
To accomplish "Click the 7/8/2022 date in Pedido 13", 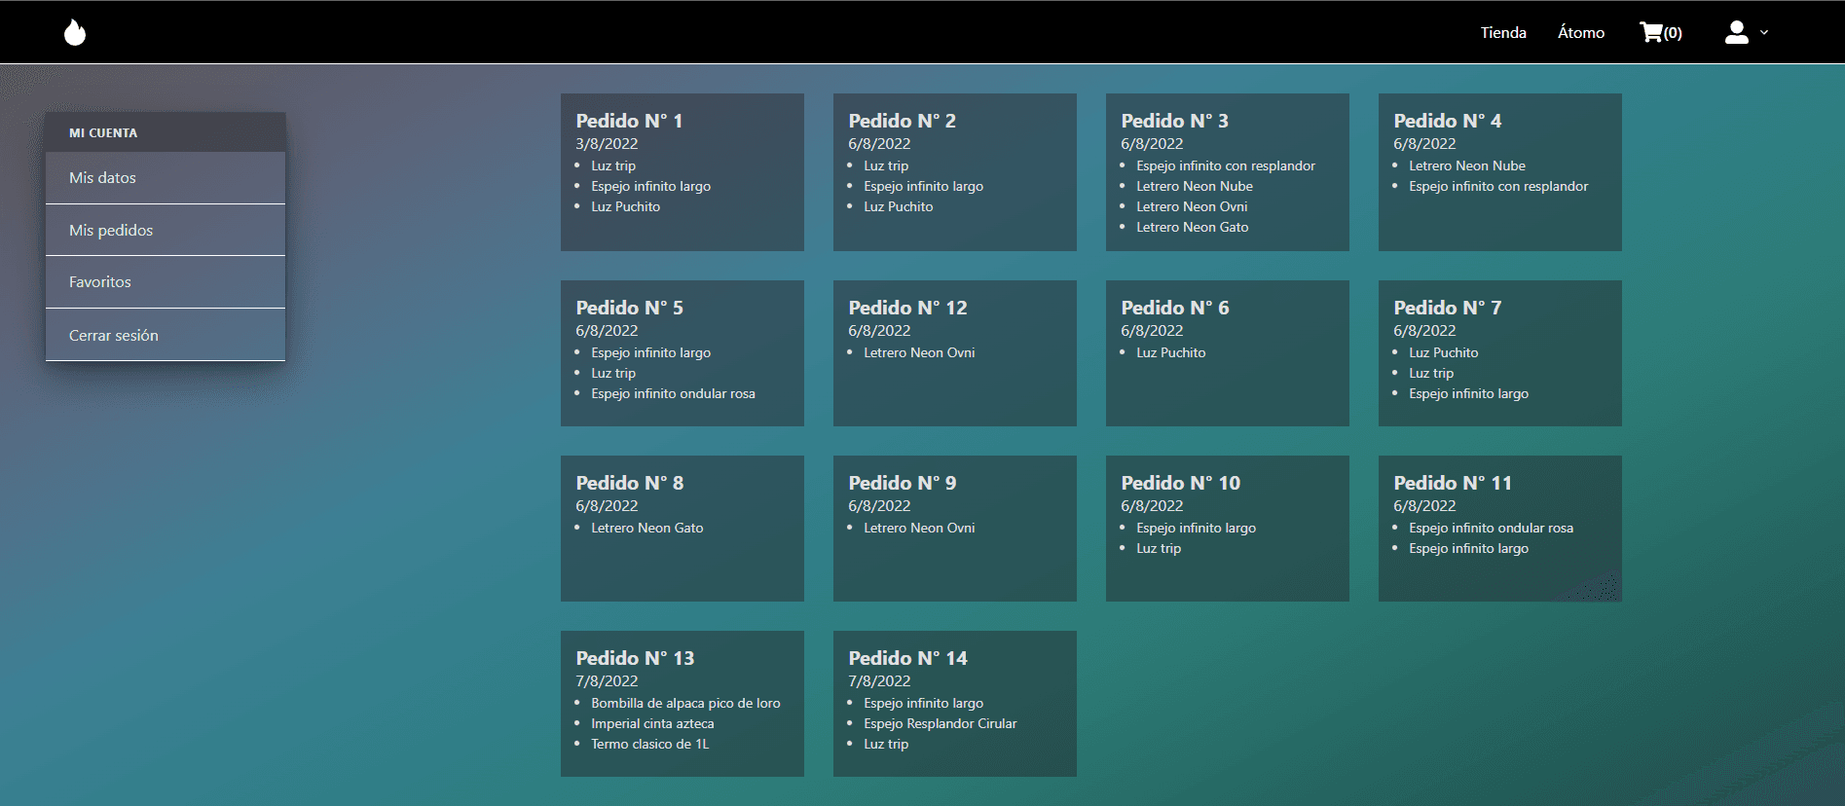I will (607, 681).
